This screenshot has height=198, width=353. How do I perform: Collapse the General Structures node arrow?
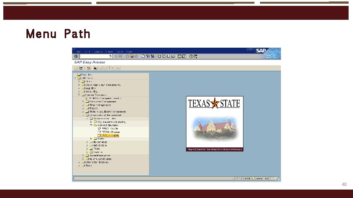(x=91, y=125)
